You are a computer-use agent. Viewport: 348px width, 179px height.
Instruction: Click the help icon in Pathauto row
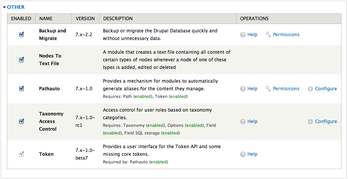(x=243, y=89)
